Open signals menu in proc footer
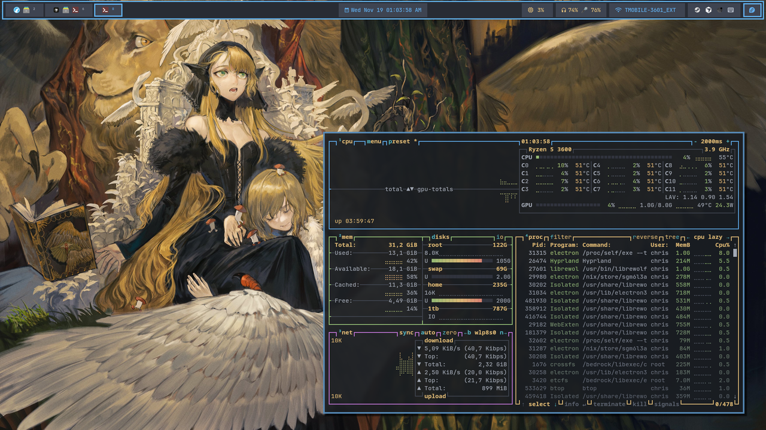 point(667,404)
